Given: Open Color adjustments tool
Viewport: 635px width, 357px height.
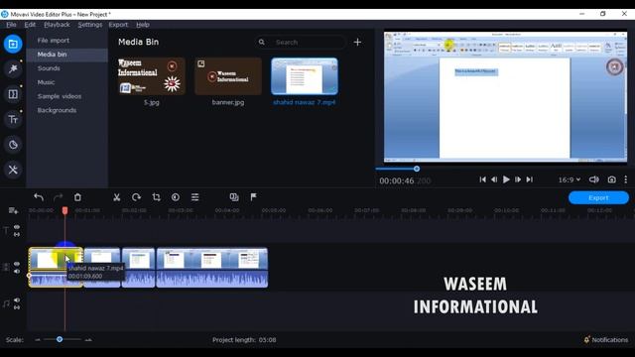Looking at the screenshot, I should pos(176,197).
